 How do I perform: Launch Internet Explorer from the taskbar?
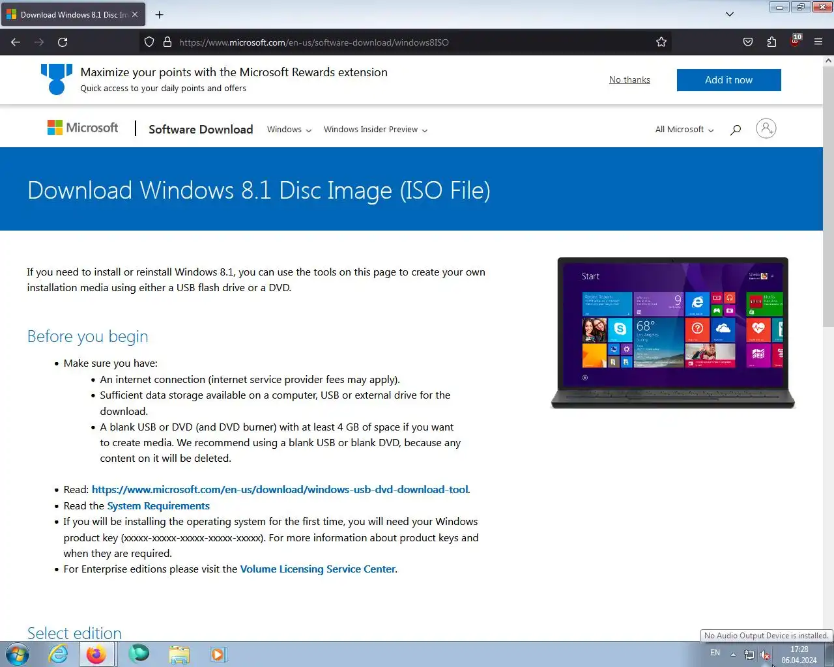(x=59, y=654)
